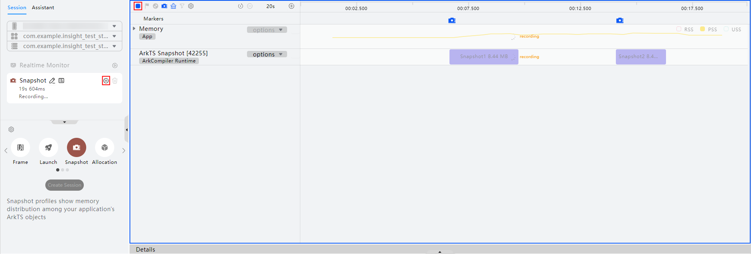
Task: Click the App tag under Memory
Action: point(147,36)
